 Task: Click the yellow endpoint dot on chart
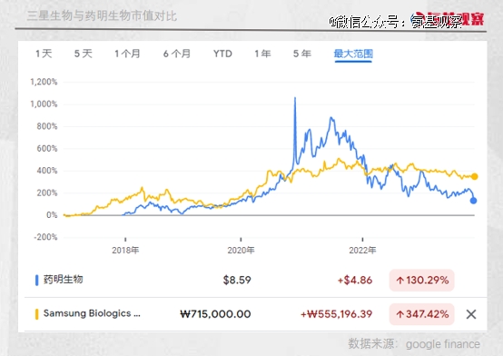[475, 176]
